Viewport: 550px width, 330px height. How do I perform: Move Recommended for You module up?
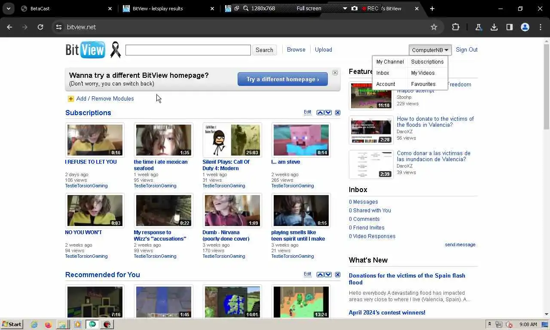click(x=320, y=275)
